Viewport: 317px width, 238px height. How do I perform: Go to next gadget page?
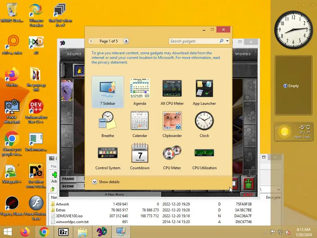tap(126, 41)
